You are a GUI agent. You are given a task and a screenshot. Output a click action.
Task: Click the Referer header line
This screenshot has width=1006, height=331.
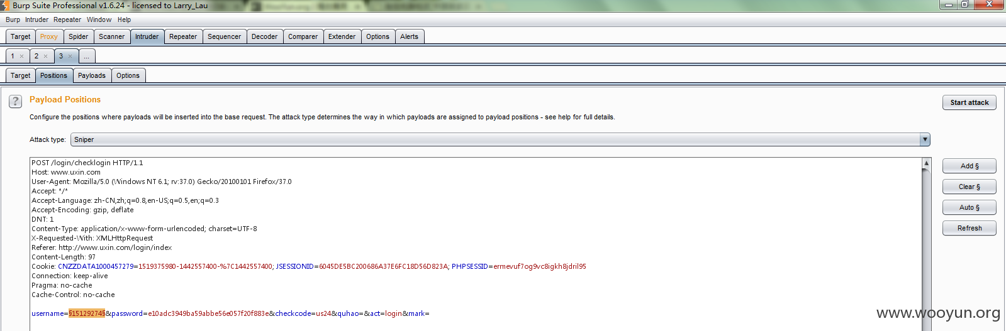(102, 247)
